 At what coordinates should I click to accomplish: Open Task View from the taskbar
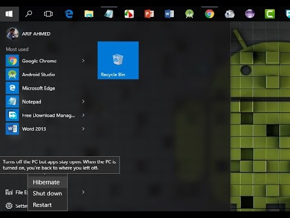click(48, 14)
